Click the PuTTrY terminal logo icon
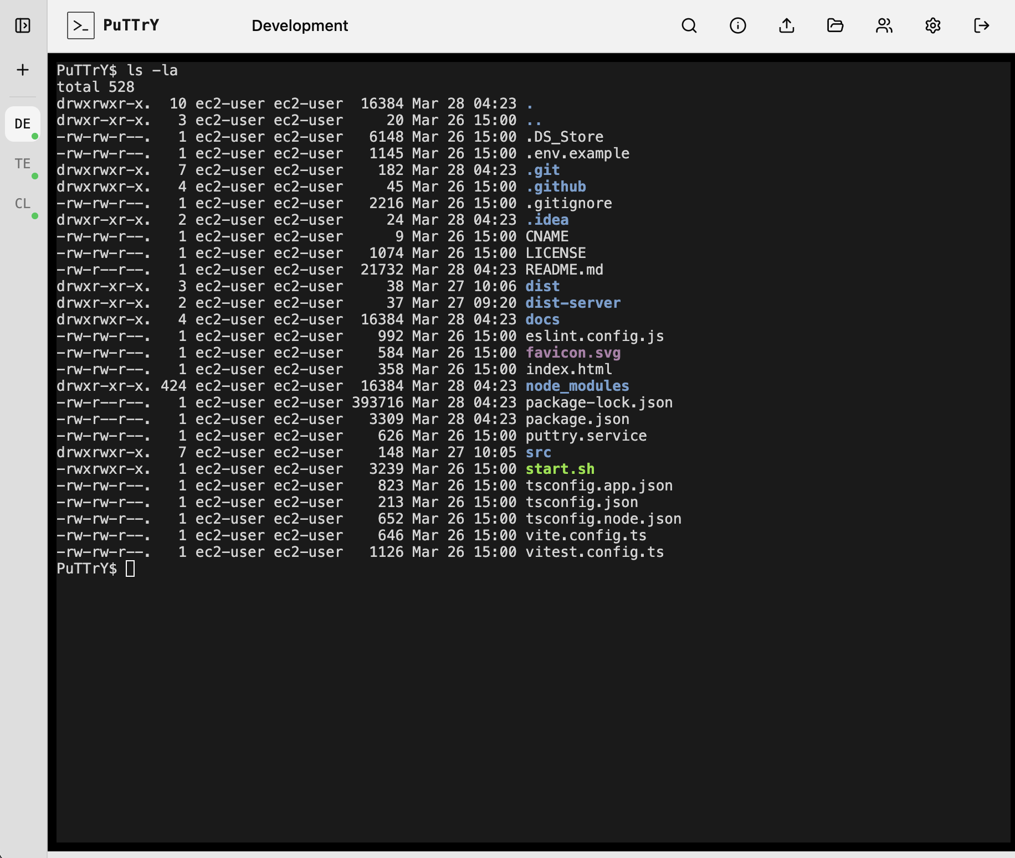Screen dimensions: 1015x858 [x=81, y=25]
